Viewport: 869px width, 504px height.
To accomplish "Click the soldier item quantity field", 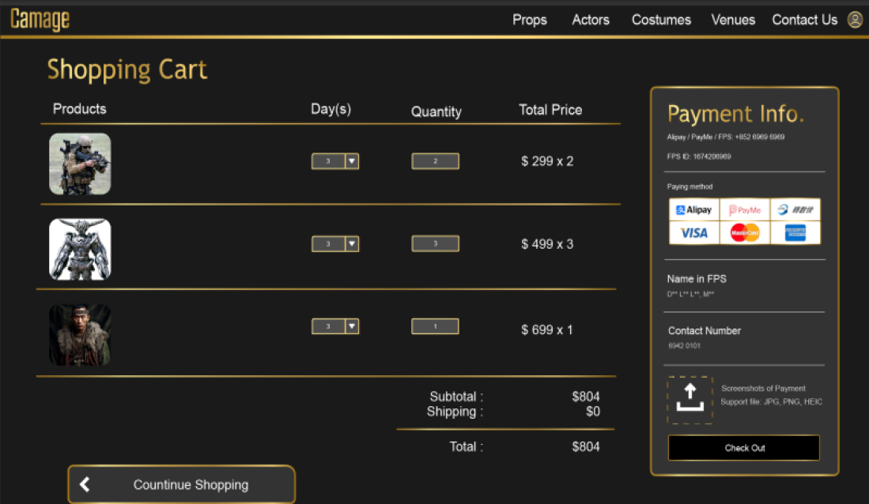I will pos(435,161).
